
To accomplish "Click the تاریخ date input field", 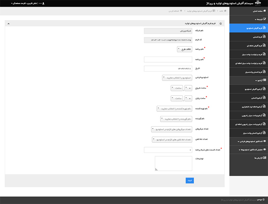I will point(167,69).
